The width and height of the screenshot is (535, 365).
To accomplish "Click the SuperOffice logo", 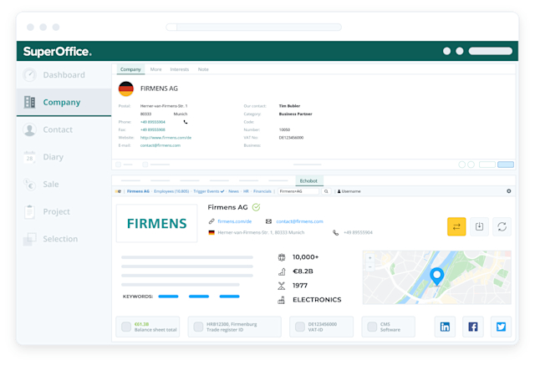I will tap(58, 52).
